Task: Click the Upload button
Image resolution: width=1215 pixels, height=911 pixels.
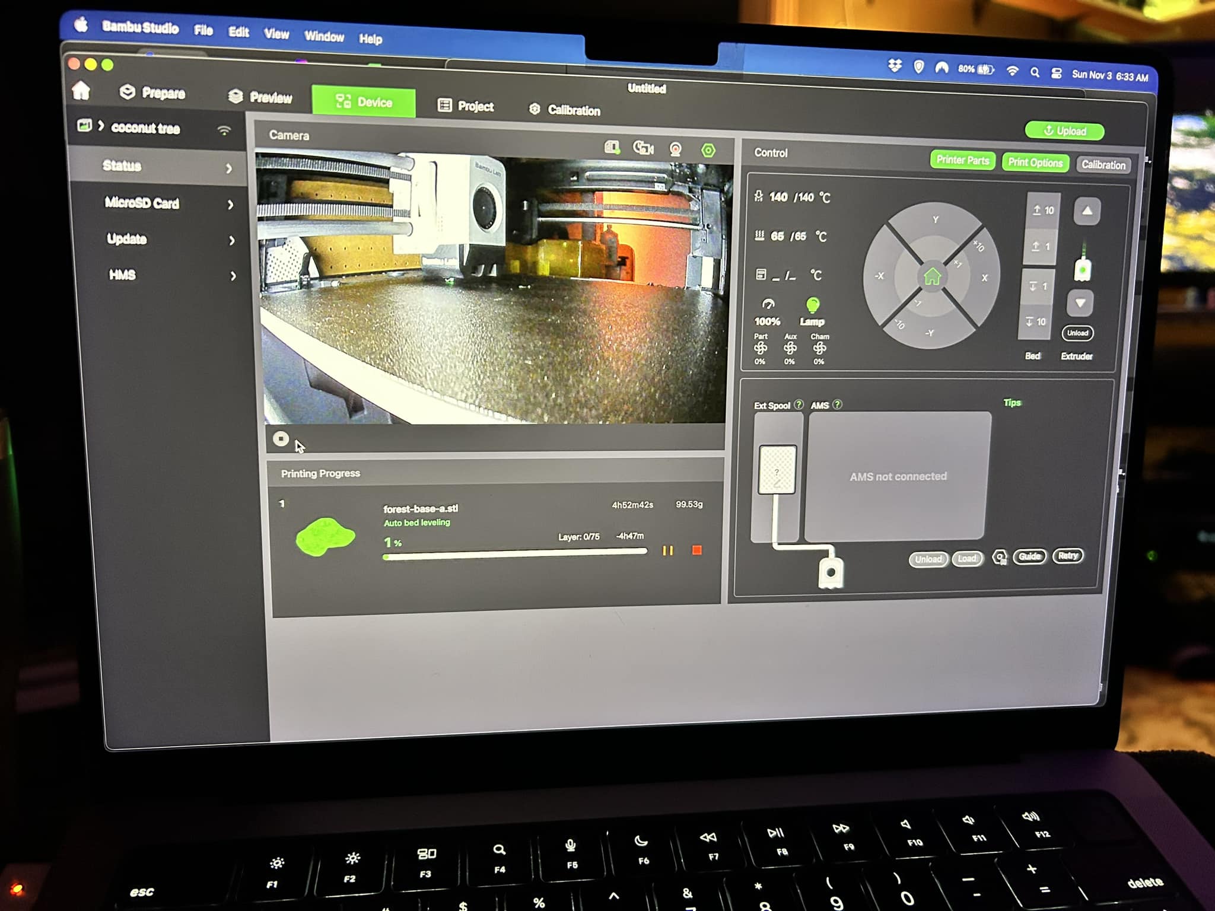Action: point(1065,130)
